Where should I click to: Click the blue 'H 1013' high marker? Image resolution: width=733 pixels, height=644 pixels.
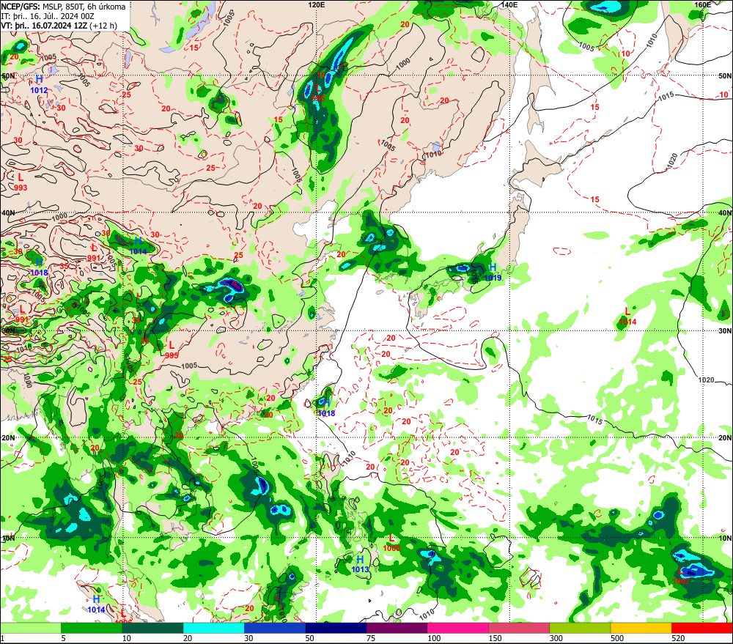tap(360, 565)
